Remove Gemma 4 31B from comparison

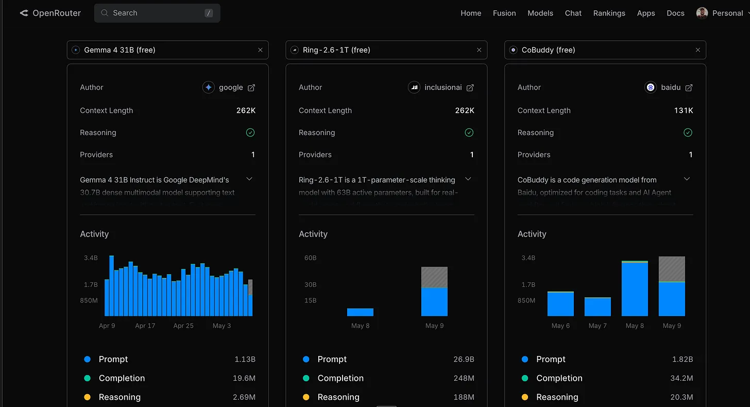pyautogui.click(x=260, y=50)
